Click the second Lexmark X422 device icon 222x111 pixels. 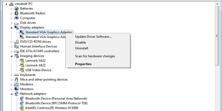22,65
